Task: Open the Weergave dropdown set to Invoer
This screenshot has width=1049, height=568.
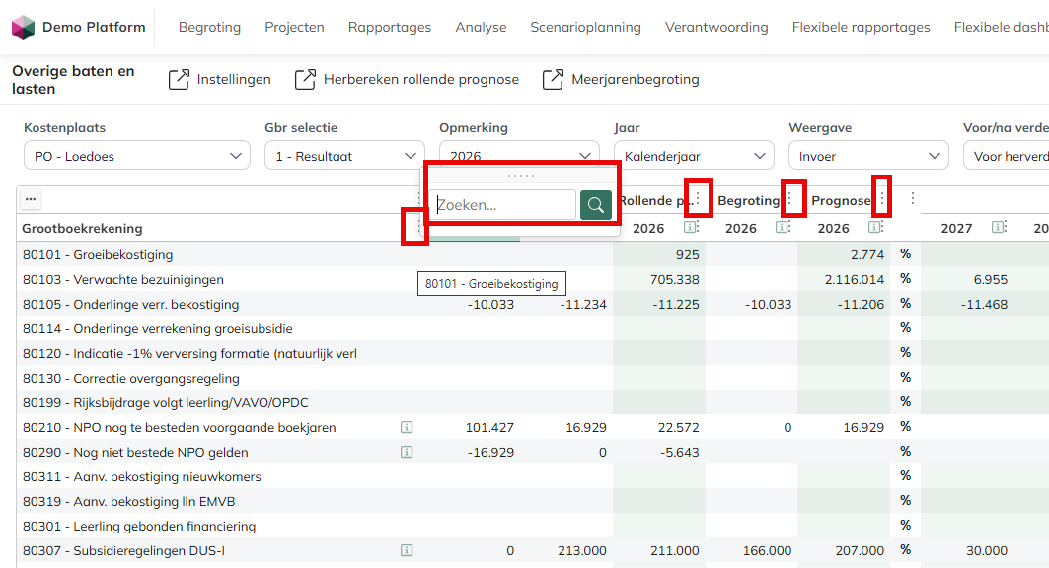Action: (868, 156)
